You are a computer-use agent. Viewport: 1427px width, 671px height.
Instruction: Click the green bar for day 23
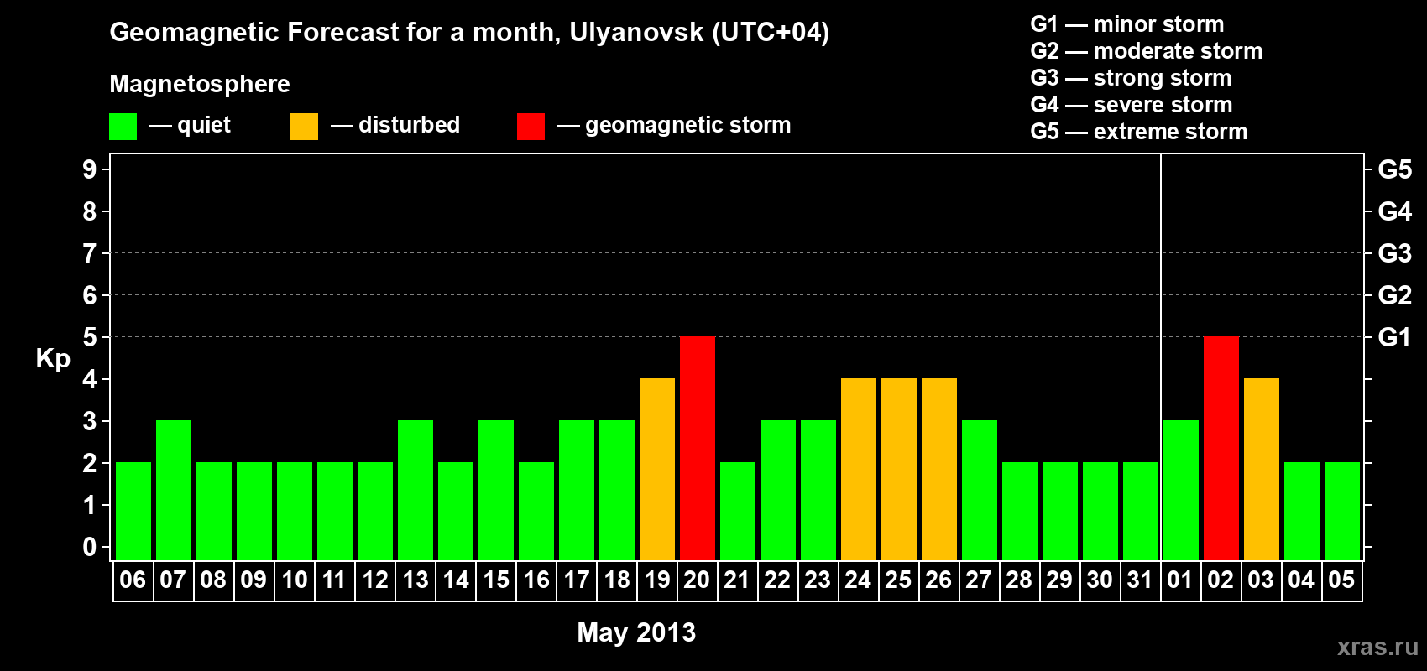tap(818, 490)
